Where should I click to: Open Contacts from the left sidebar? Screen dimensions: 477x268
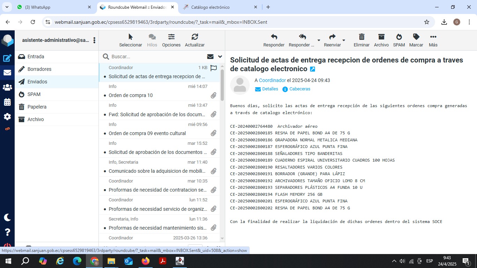[x=7, y=88]
